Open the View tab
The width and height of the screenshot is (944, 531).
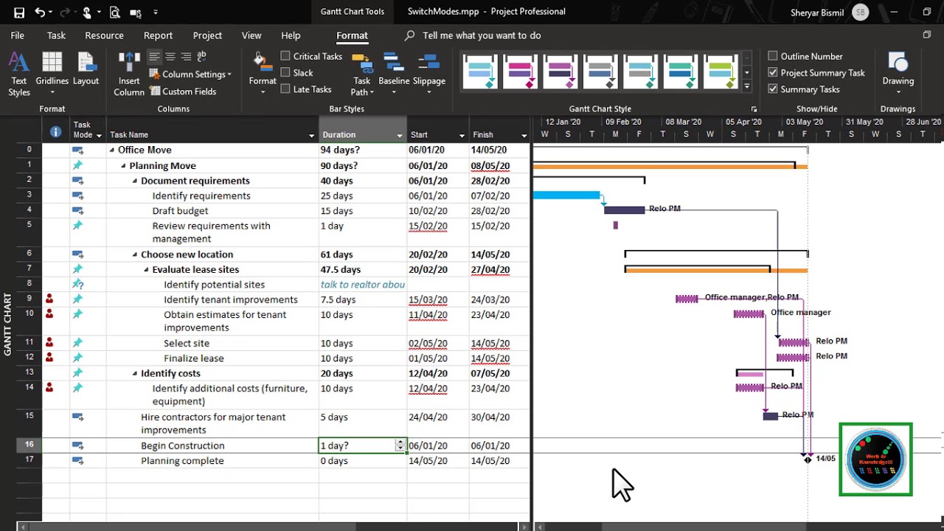point(251,35)
